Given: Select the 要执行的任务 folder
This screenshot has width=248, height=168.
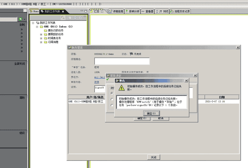Looking at the screenshot, I should (55, 30).
